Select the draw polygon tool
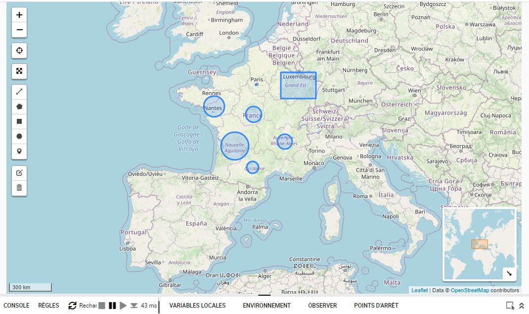This screenshot has width=529, height=314. point(19,107)
